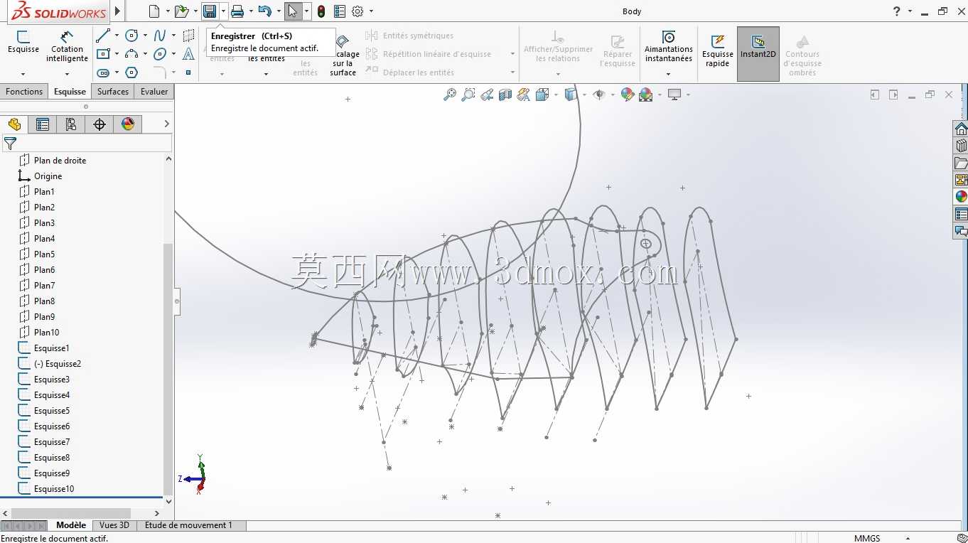The image size is (968, 543).
Task: Select the Point sketch tool
Action: click(188, 72)
